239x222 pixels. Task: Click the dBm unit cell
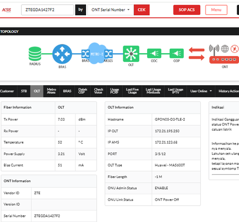(86, 120)
